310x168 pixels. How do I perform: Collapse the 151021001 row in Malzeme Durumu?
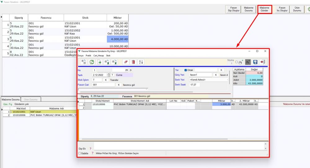(x=11, y=112)
